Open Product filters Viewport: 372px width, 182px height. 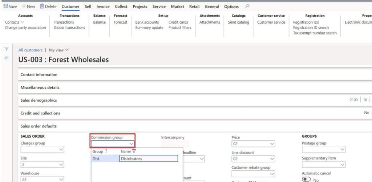(x=180, y=28)
